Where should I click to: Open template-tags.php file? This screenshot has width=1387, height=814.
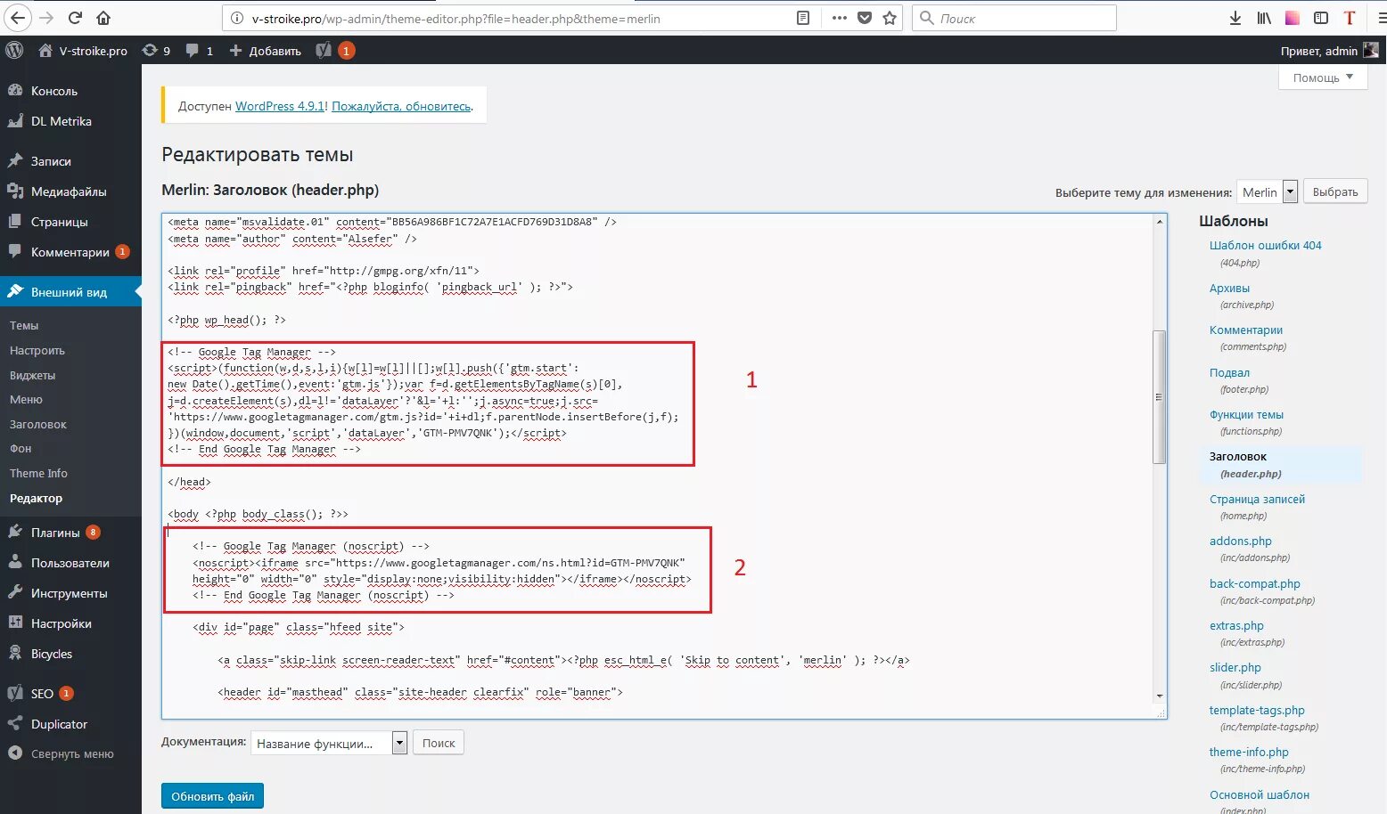point(1257,710)
